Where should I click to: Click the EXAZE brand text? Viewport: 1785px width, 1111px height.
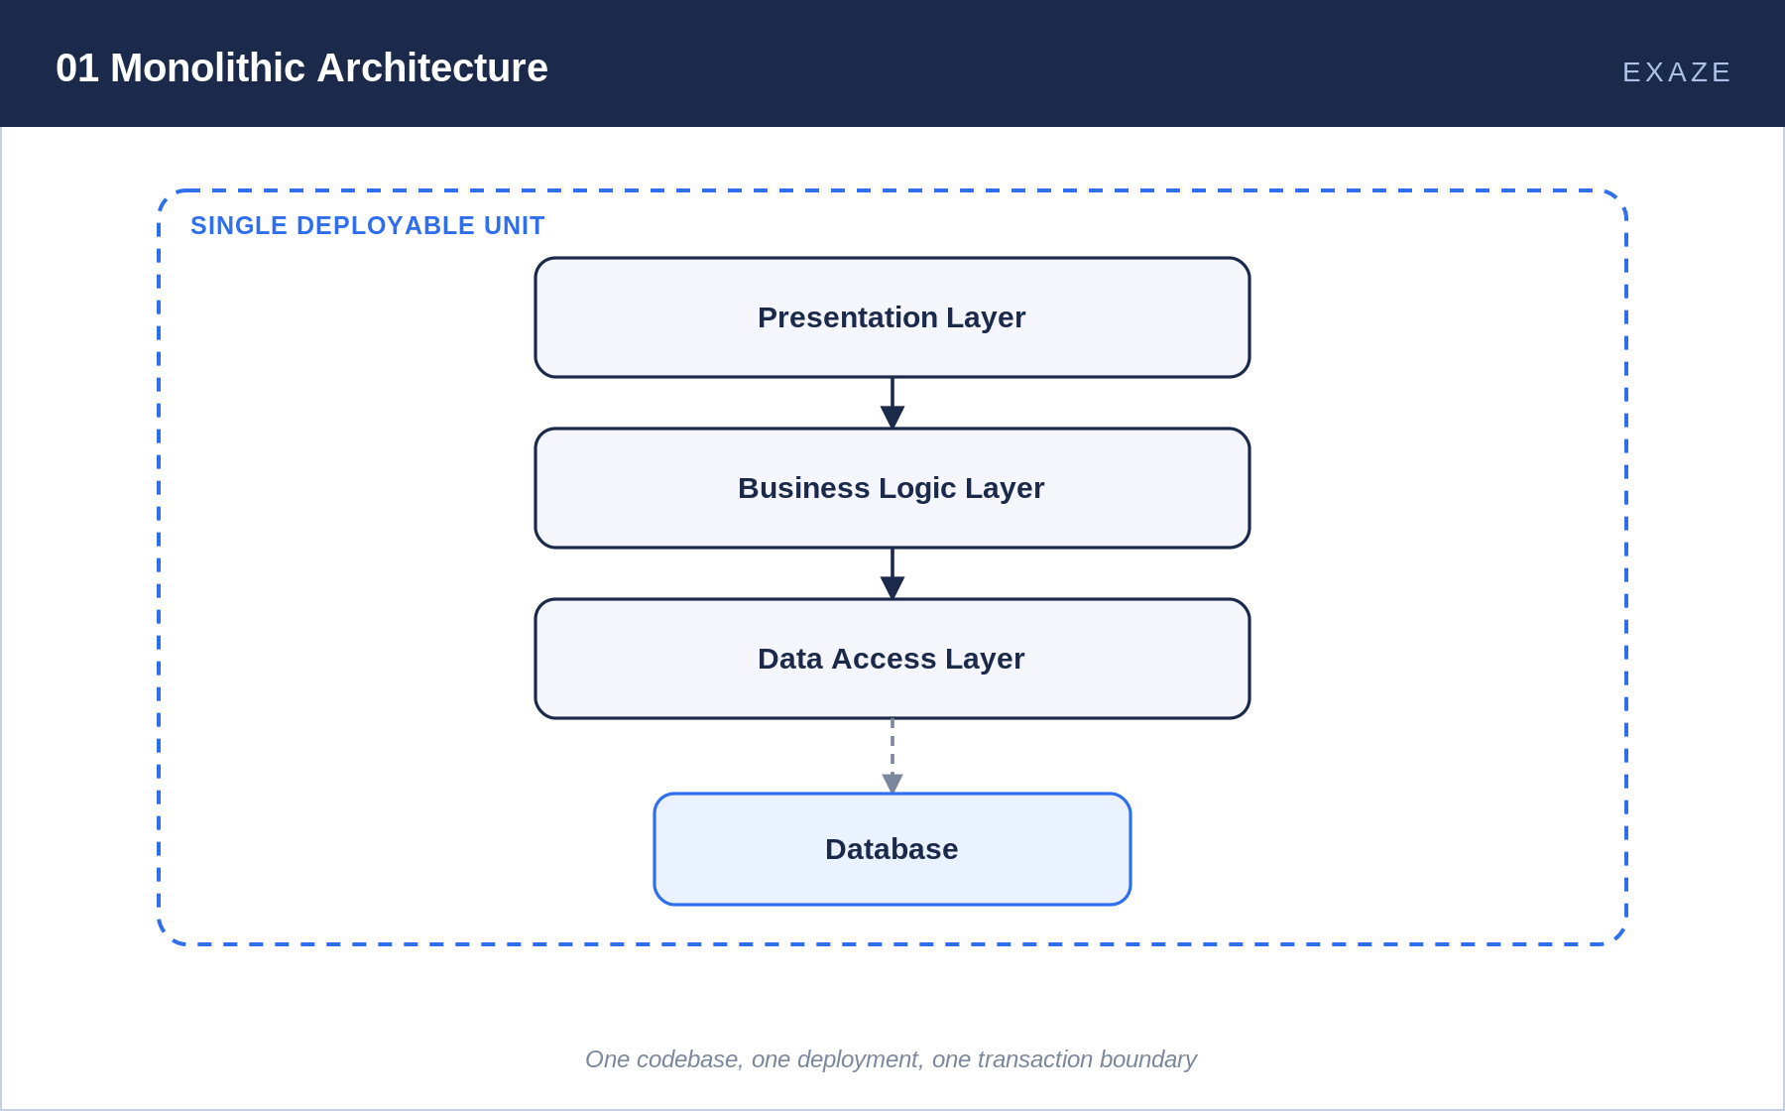(x=1676, y=72)
